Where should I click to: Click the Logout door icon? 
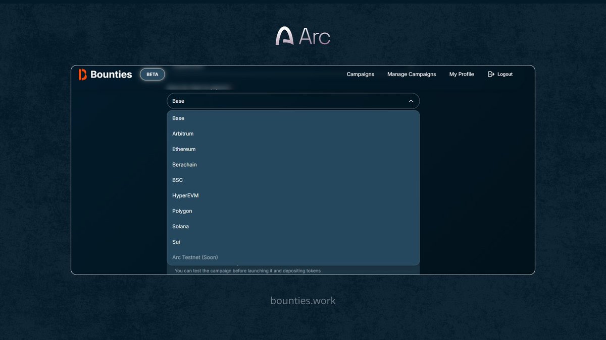point(491,74)
